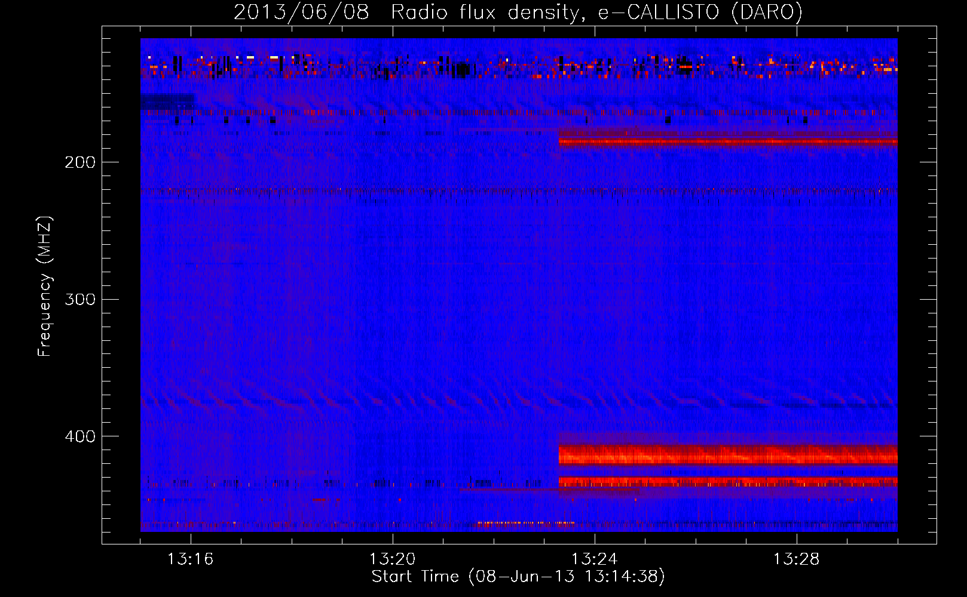The height and width of the screenshot is (597, 967).
Task: Click the 13:16 time tick label
Action: pos(191,559)
